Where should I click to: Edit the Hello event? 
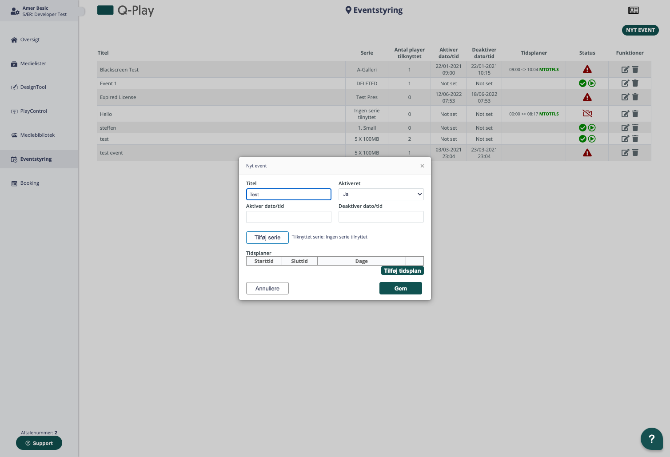(625, 114)
